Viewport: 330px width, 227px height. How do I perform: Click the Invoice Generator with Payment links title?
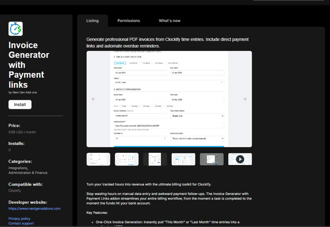[29, 65]
